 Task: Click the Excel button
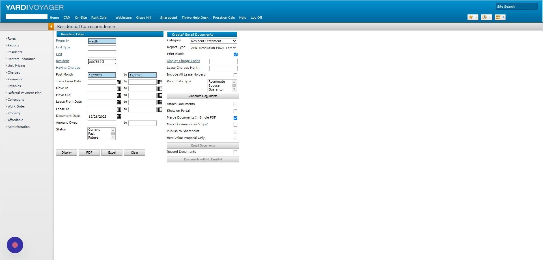pos(112,152)
